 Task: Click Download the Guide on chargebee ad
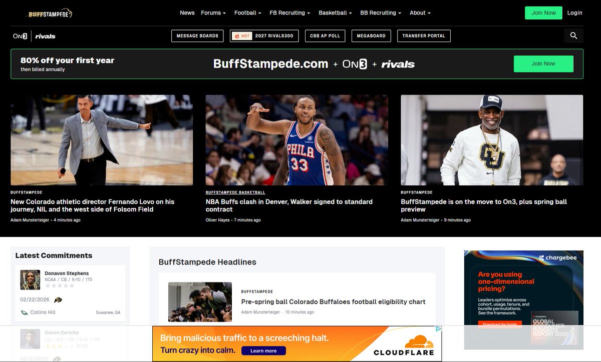coord(499,324)
